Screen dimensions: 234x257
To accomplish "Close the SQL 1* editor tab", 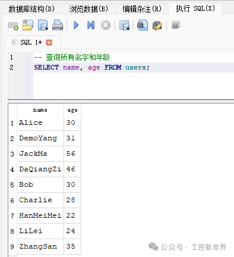I will tap(49, 43).
